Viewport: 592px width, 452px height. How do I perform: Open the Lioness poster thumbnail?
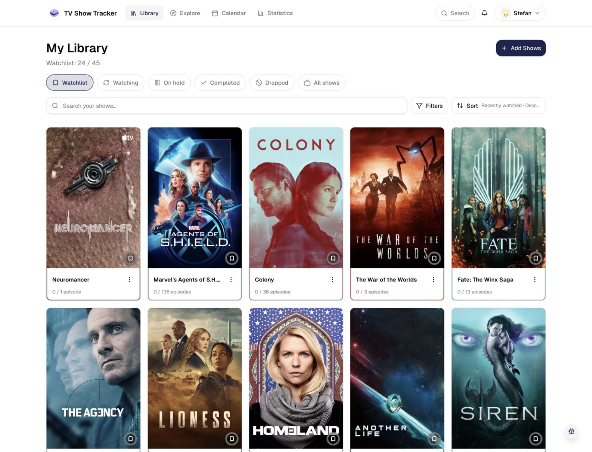tap(195, 378)
